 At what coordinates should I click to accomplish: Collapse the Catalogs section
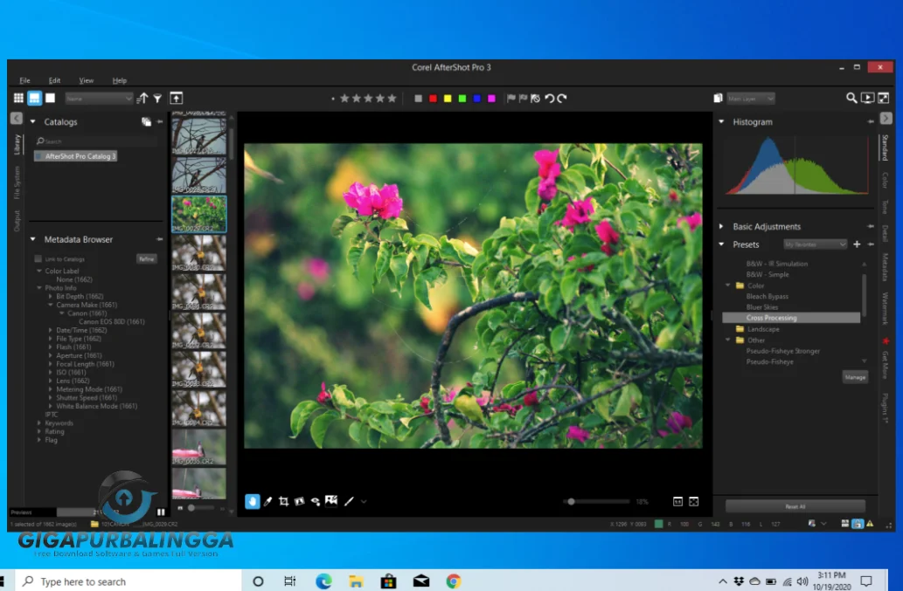click(33, 122)
